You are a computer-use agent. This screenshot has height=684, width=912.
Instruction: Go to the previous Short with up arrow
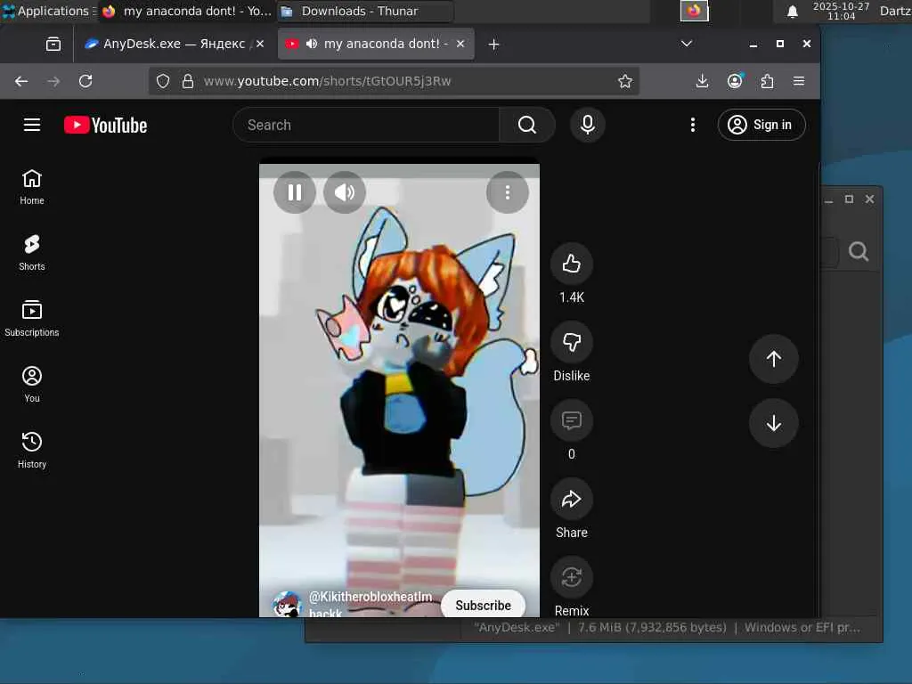coord(774,359)
